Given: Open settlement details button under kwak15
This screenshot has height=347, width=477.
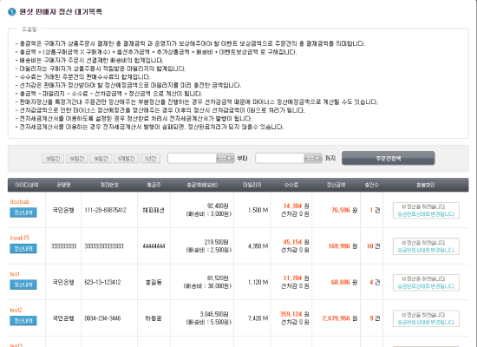Looking at the screenshot, I should [23, 249].
